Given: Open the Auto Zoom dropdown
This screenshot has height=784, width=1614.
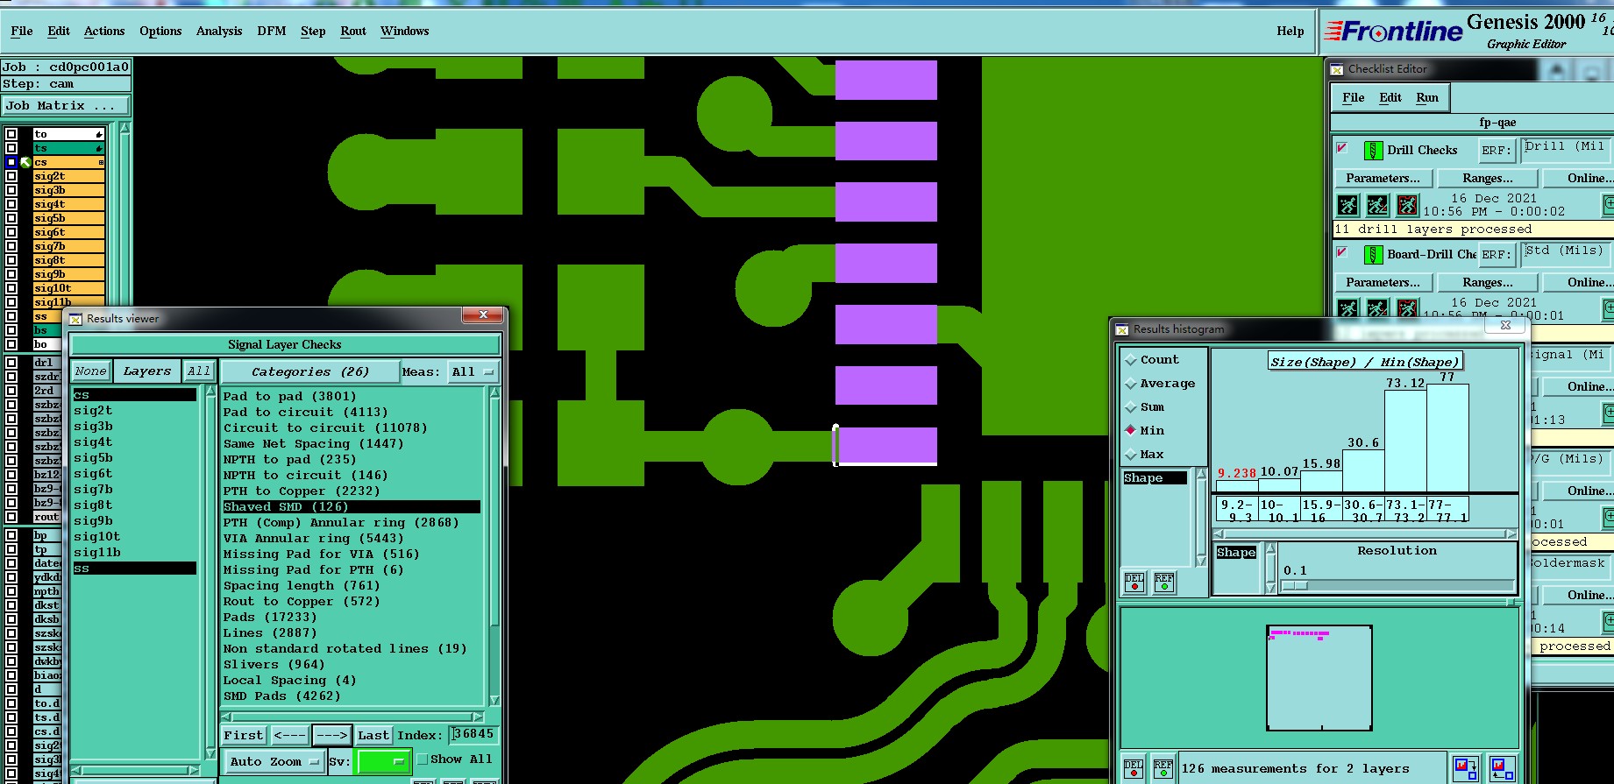Looking at the screenshot, I should coord(274,762).
